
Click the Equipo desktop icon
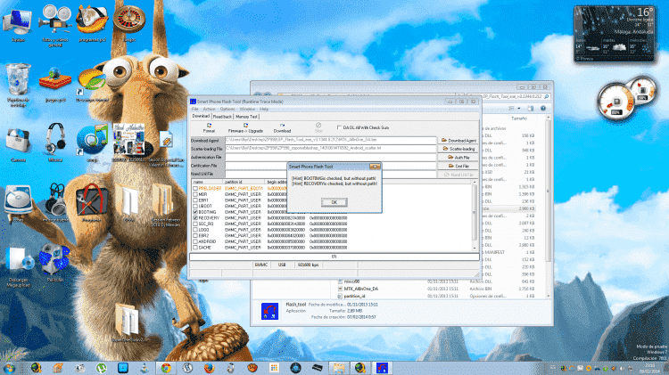pyautogui.click(x=18, y=26)
